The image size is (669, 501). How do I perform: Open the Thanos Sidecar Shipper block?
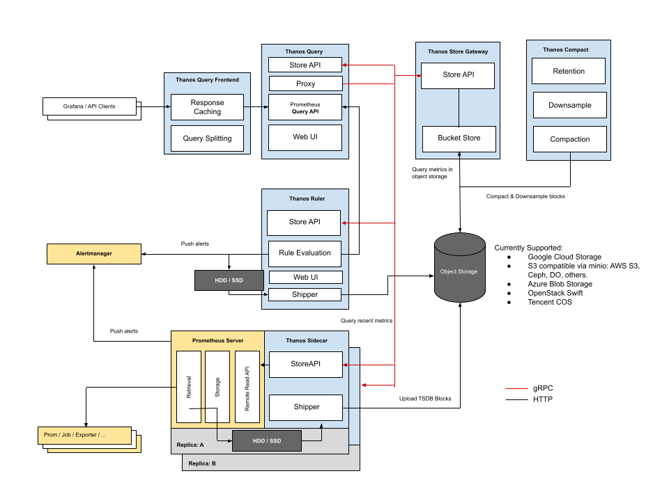(305, 407)
